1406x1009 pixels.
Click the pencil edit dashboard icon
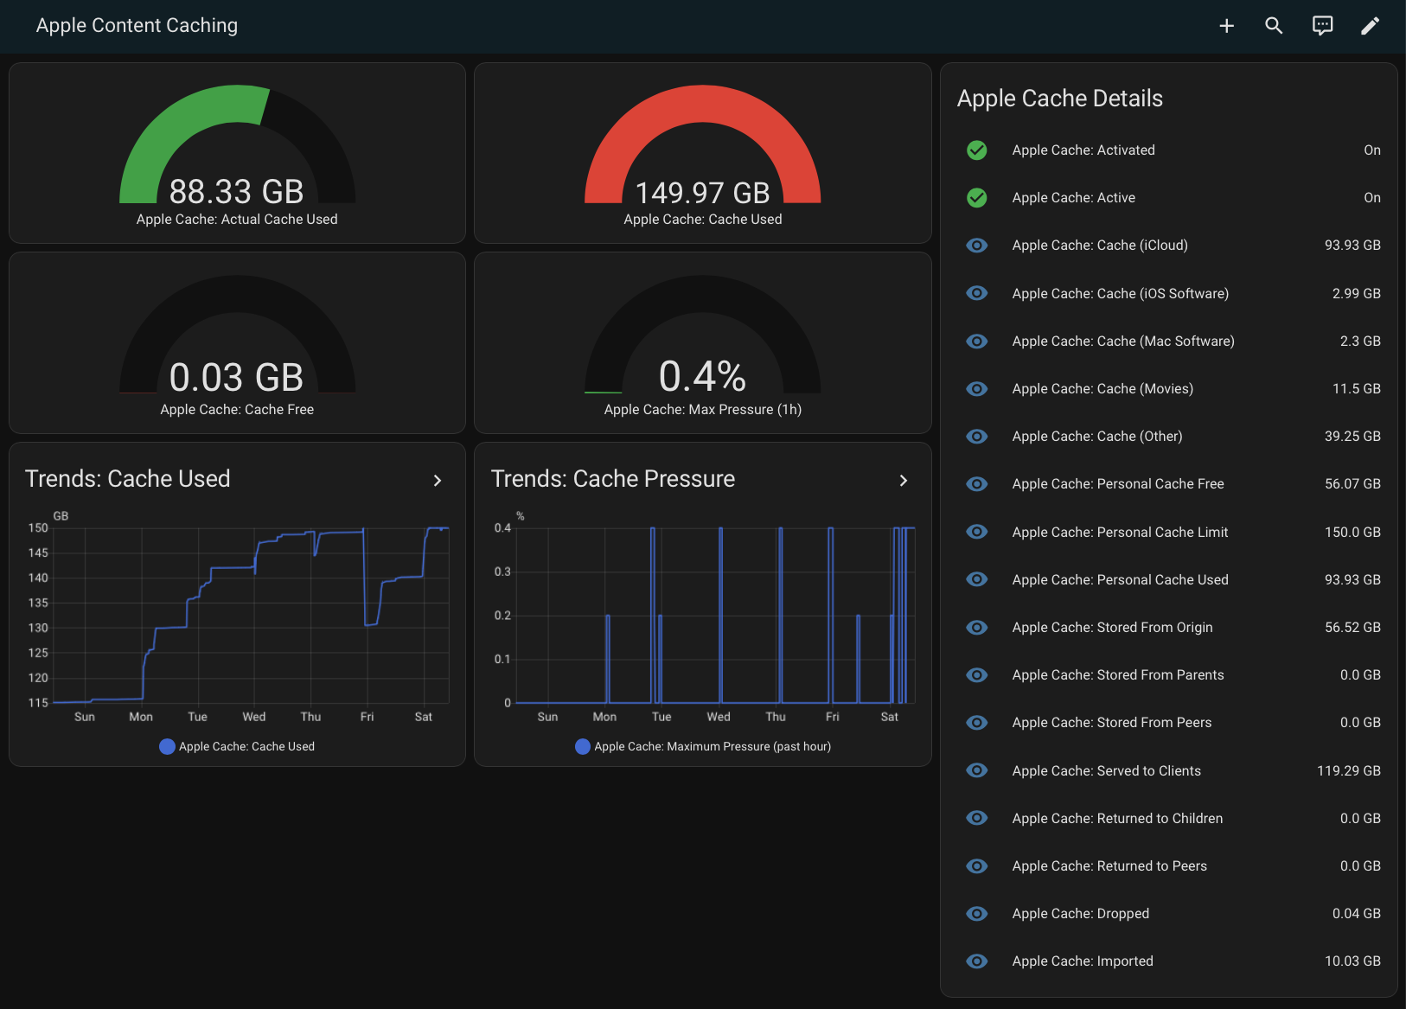pyautogui.click(x=1370, y=26)
